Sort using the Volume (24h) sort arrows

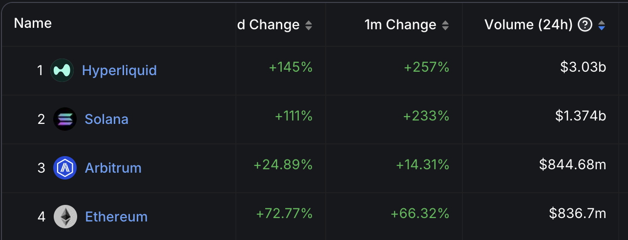pyautogui.click(x=602, y=25)
